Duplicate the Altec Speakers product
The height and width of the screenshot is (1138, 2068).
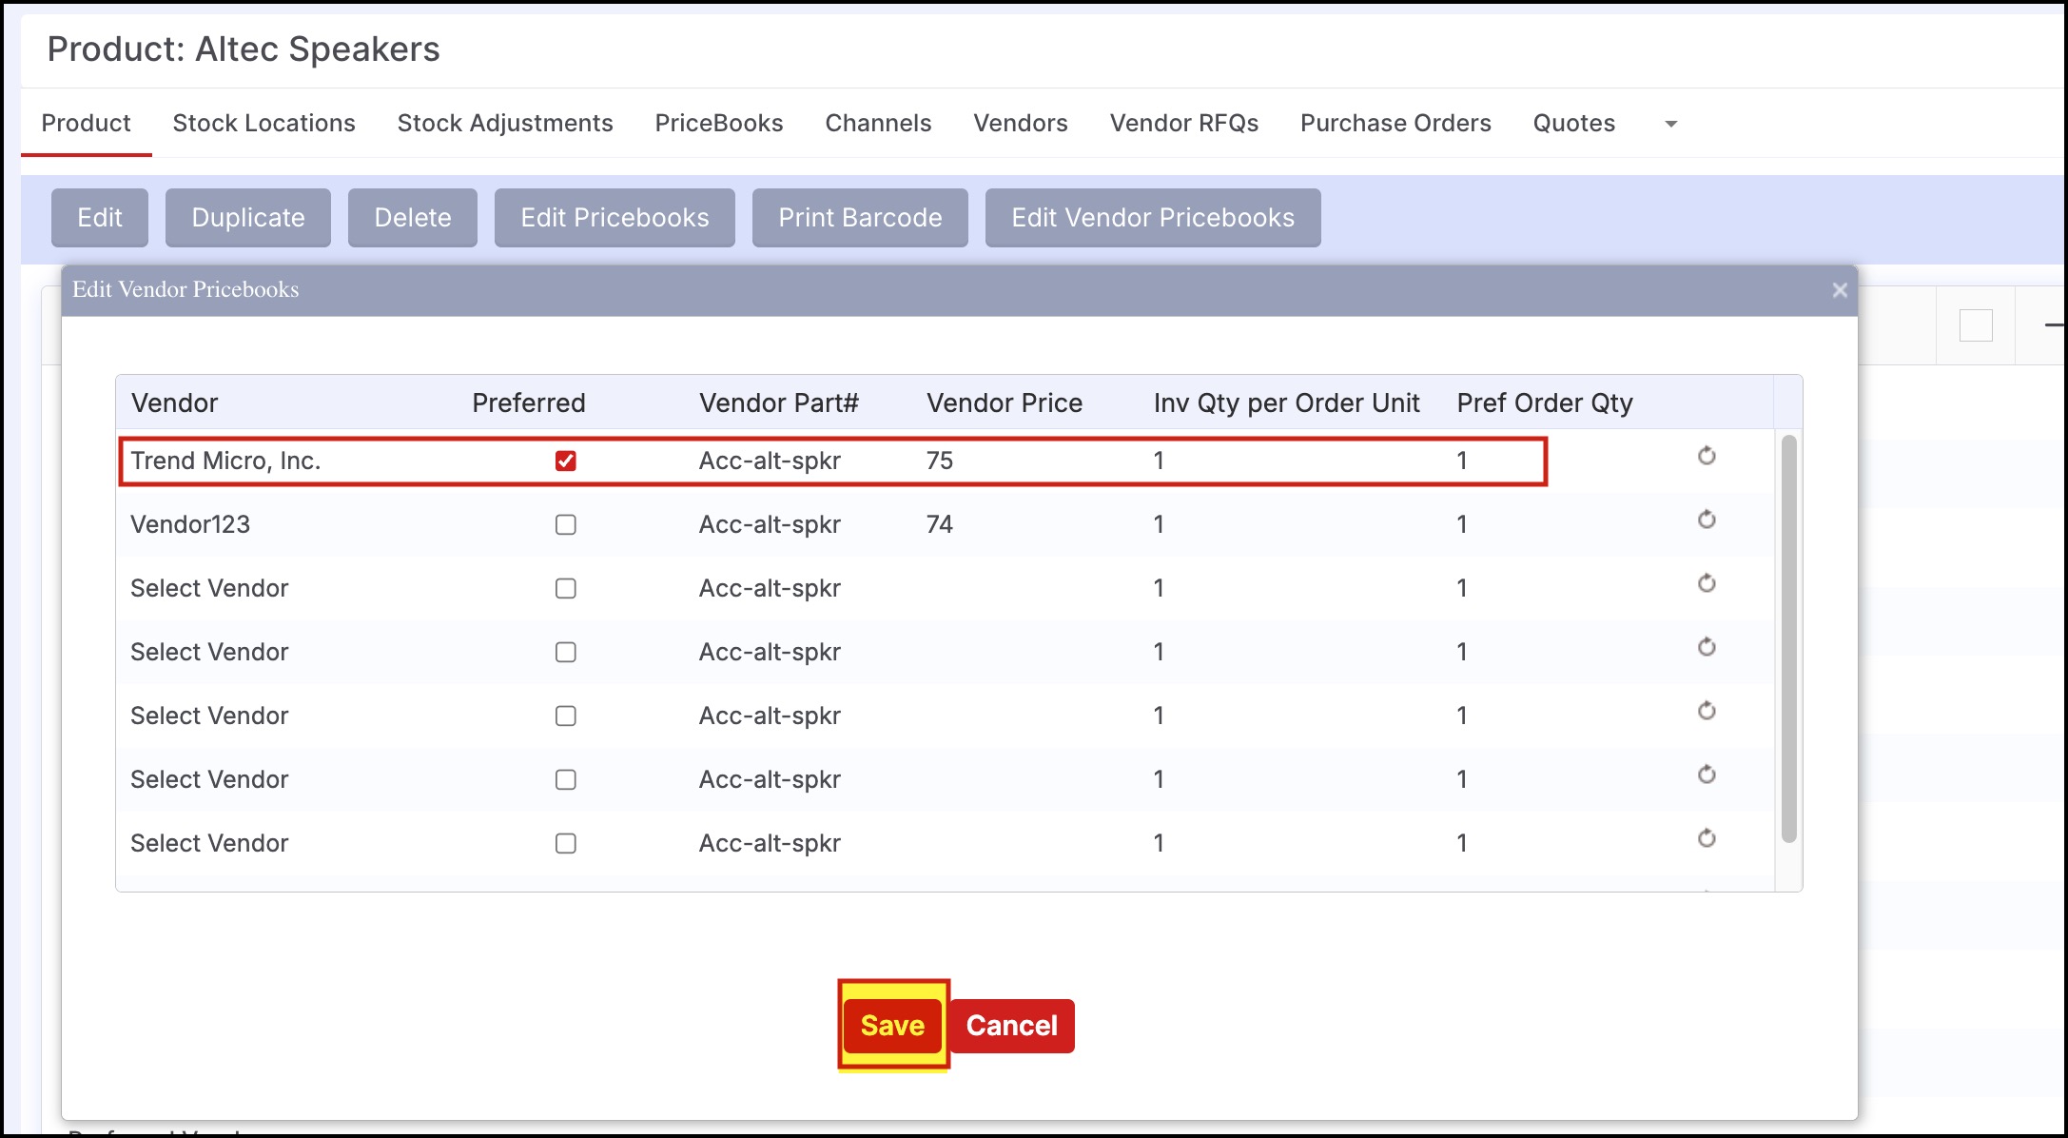click(x=248, y=218)
